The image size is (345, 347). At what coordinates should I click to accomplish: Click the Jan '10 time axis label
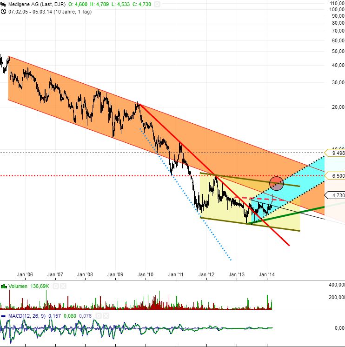tap(145, 274)
